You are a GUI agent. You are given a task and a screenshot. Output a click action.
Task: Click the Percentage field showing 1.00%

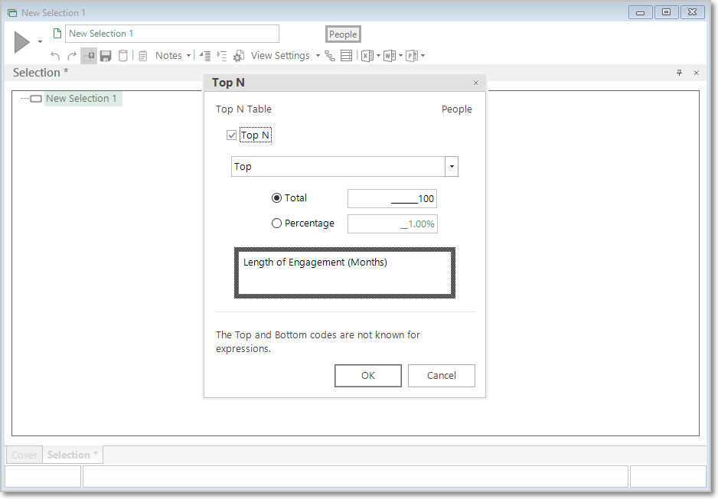pyautogui.click(x=393, y=224)
